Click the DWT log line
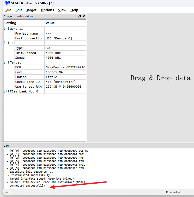Screen dimensions: 194x197 (45, 154)
